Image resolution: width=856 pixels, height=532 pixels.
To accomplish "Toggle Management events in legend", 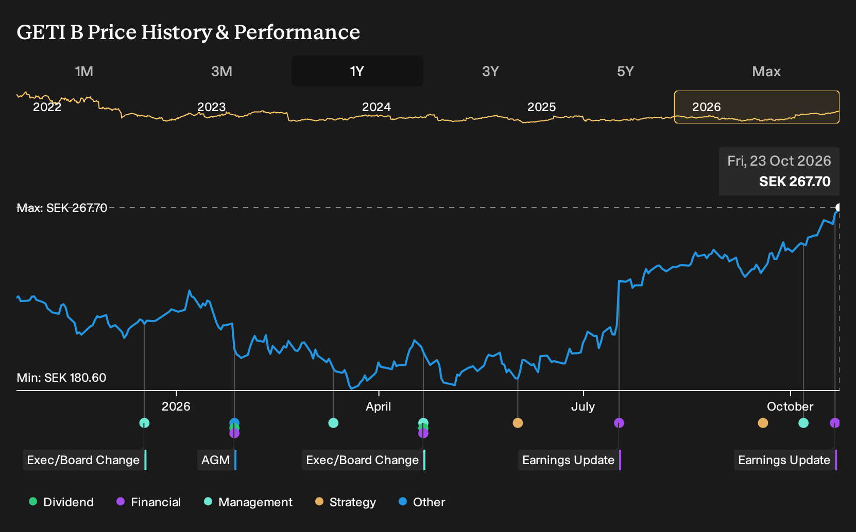I will coord(248,502).
